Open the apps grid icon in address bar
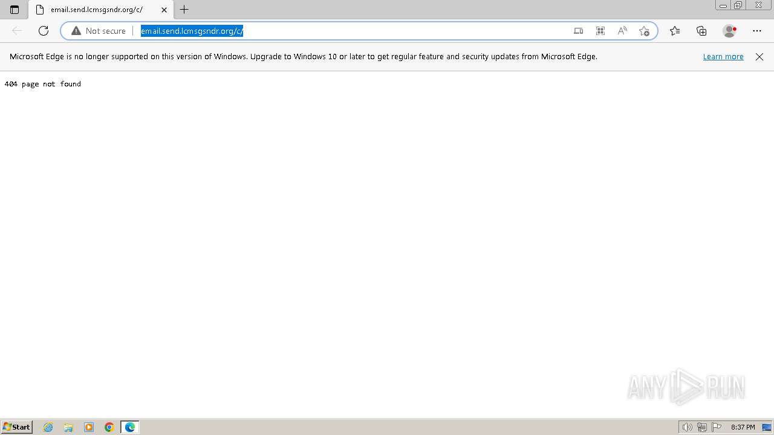Image resolution: width=774 pixels, height=435 pixels. click(x=600, y=31)
